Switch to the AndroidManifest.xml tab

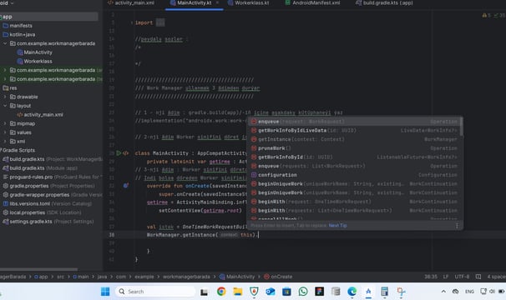pos(312,2)
